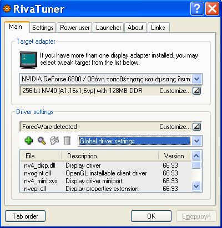This screenshot has width=222, height=228.
Task: Click 'Display properties extension' description
Action: (x=102, y=189)
